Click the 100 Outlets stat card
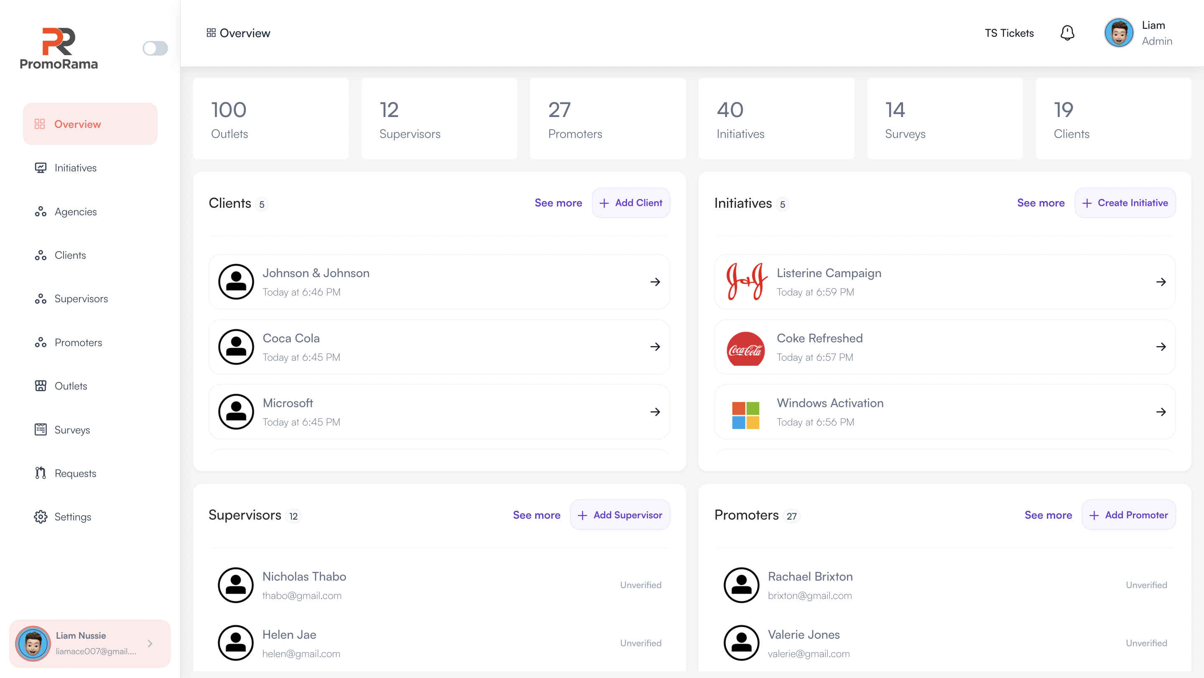 coord(270,119)
